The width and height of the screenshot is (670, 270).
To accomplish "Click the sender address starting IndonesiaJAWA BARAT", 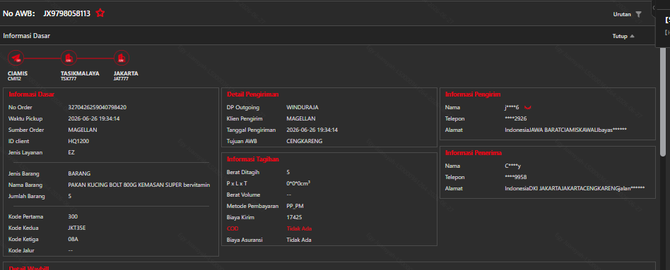I will (565, 130).
